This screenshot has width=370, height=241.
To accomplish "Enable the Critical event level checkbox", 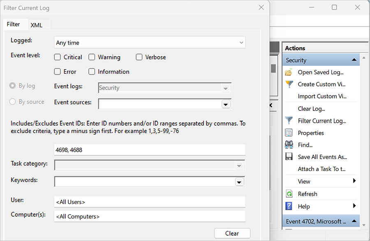I will (x=57, y=57).
